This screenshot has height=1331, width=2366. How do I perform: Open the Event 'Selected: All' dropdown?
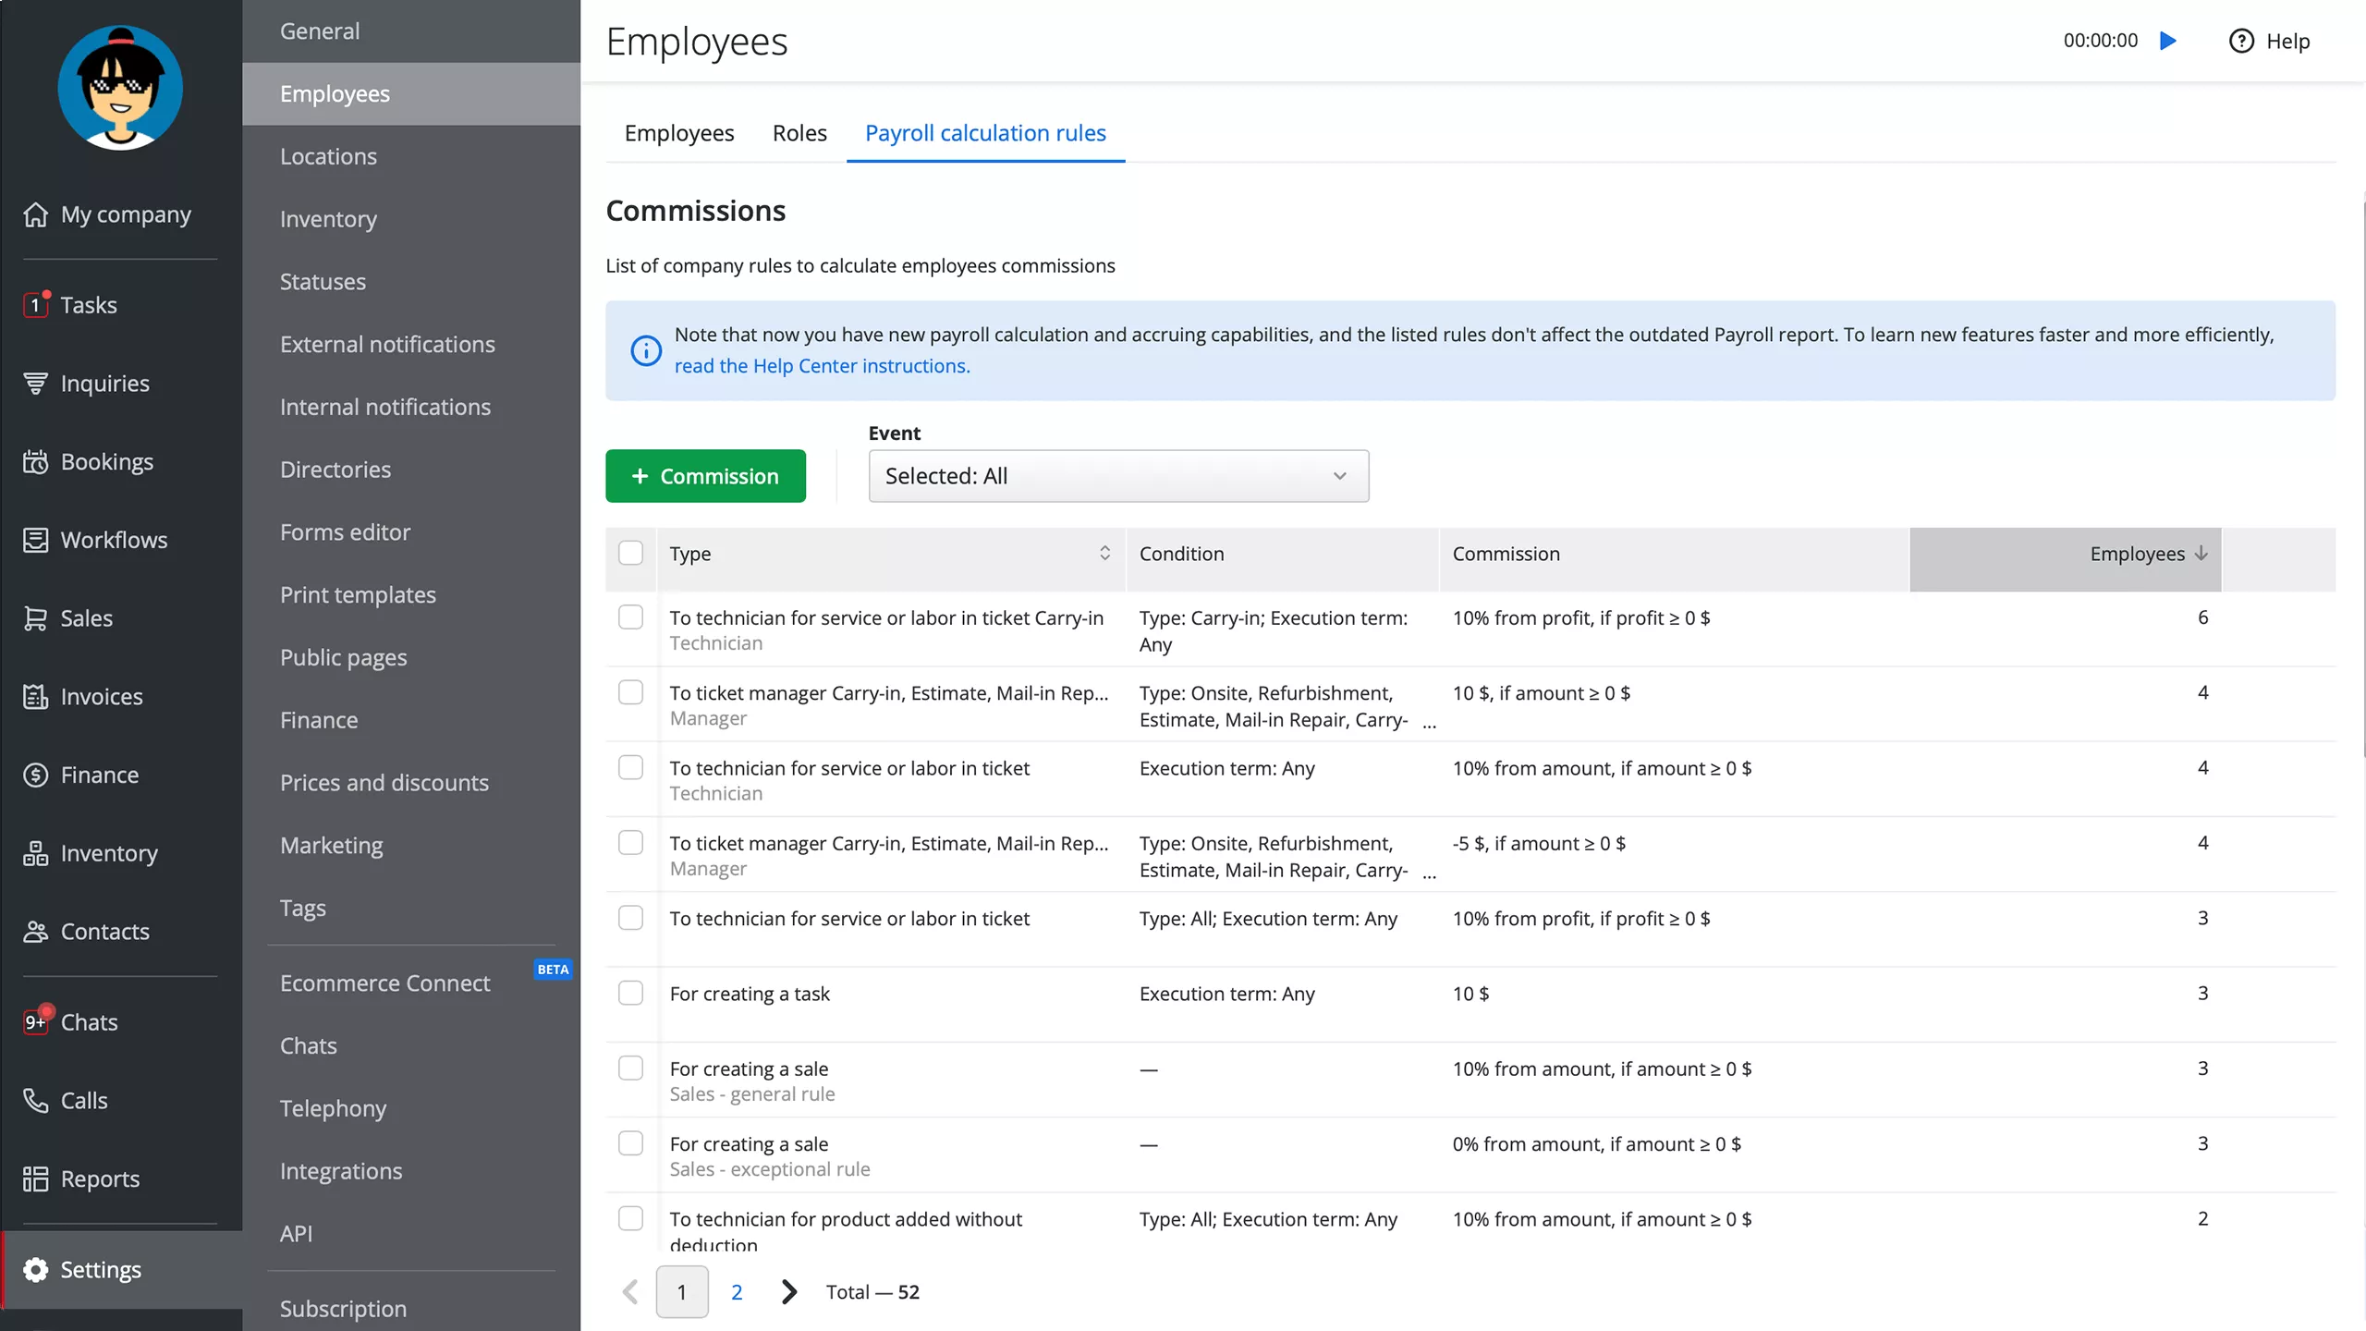(x=1118, y=476)
